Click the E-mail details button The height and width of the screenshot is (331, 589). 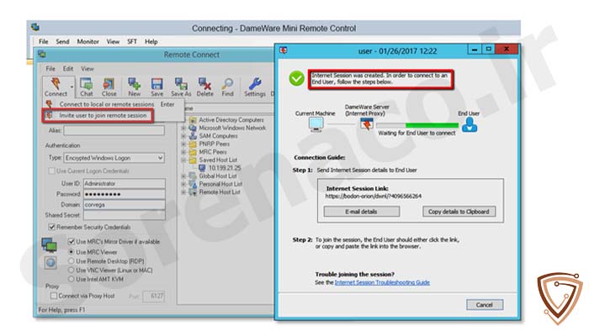coord(361,212)
